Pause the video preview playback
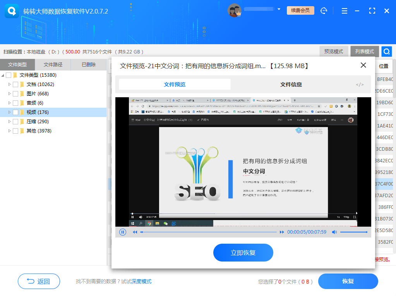396x296 pixels. click(122, 232)
